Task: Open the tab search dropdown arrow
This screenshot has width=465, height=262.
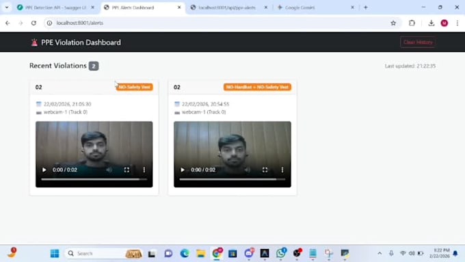Action: click(x=7, y=8)
